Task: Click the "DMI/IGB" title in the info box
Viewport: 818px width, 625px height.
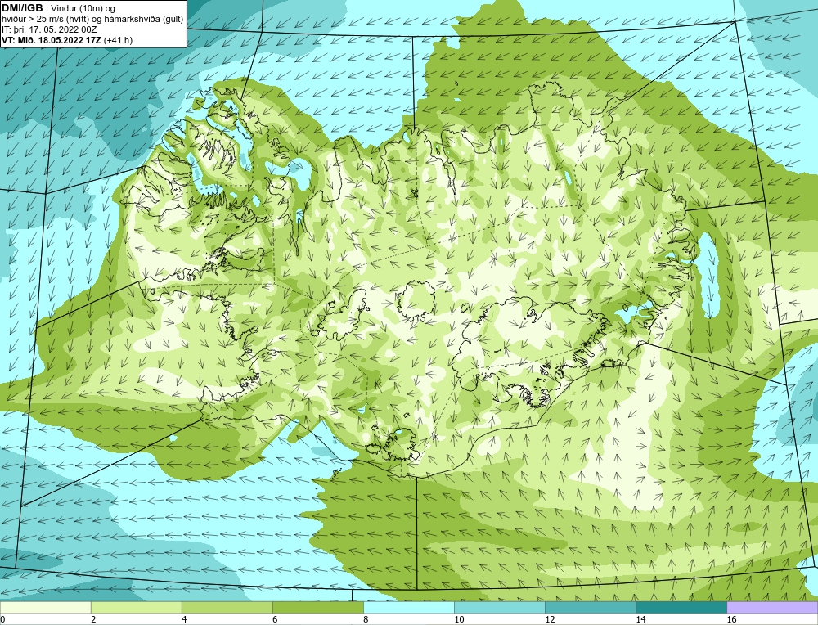Action: [22, 8]
